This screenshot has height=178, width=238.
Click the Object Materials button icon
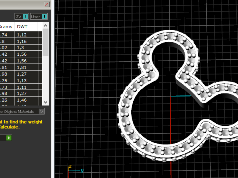point(41,111)
